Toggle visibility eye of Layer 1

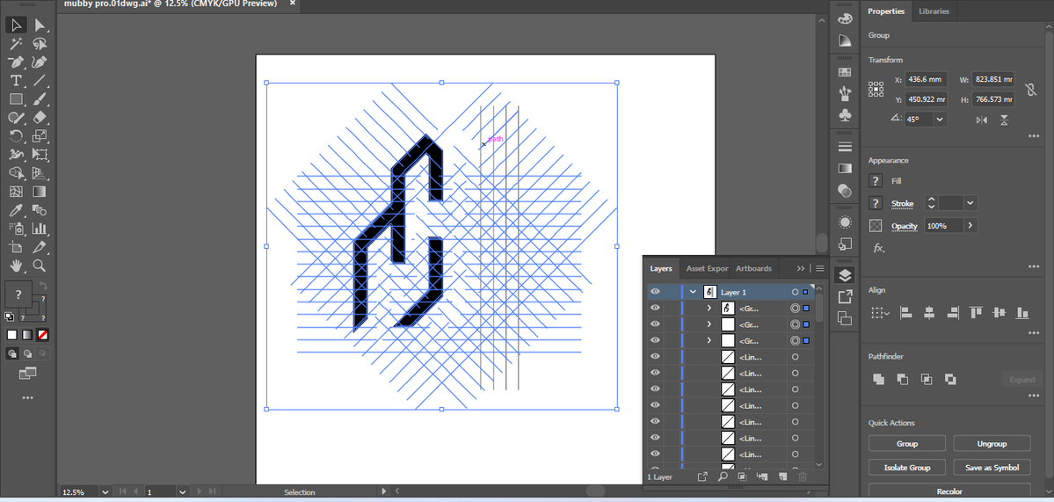656,292
